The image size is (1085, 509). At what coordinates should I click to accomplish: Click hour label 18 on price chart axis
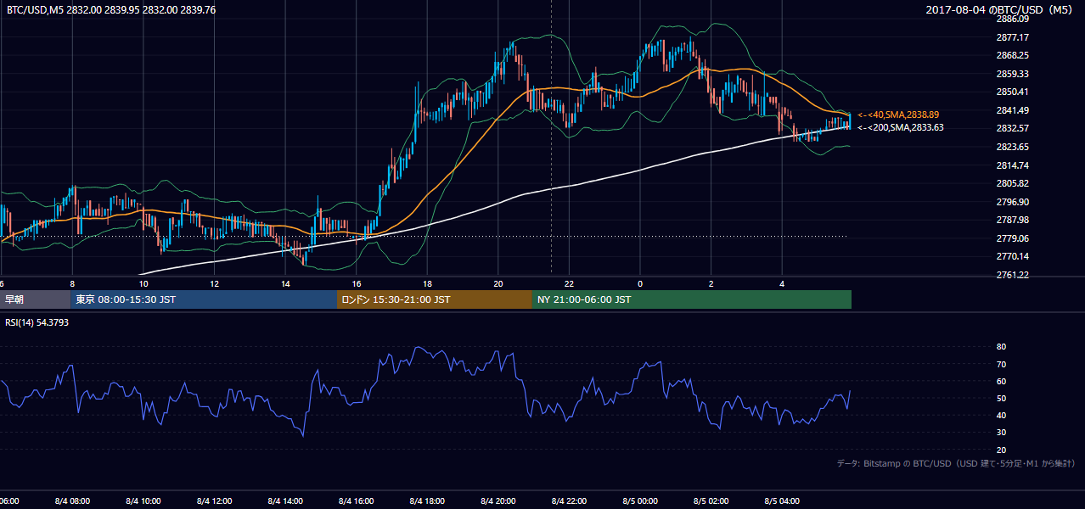[x=427, y=283]
